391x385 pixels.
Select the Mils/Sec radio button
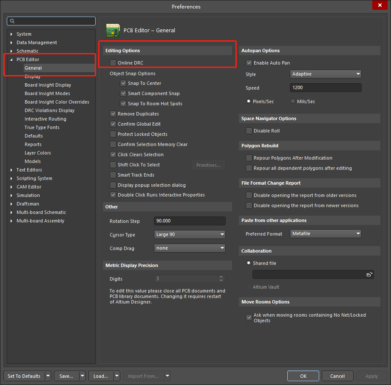click(293, 101)
